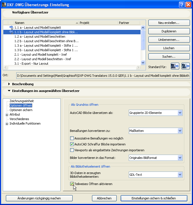Collapse Einstellungen im ausgewählten Übersetzer section
The width and height of the screenshot is (193, 205).
9,91
